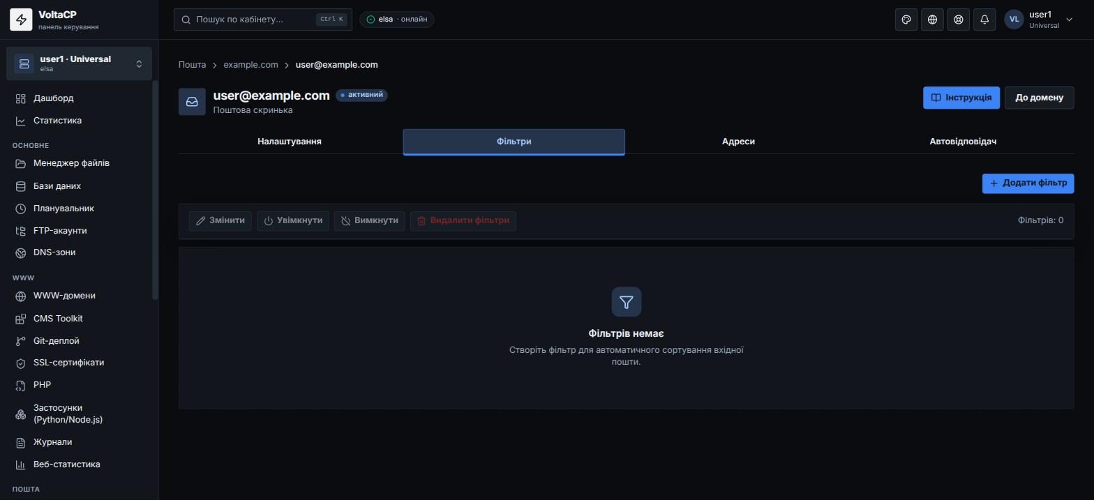Click the Додати фільтр button

(x=1028, y=183)
